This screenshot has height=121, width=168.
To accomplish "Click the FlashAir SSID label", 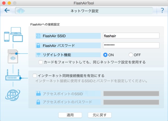I will (x=54, y=36).
